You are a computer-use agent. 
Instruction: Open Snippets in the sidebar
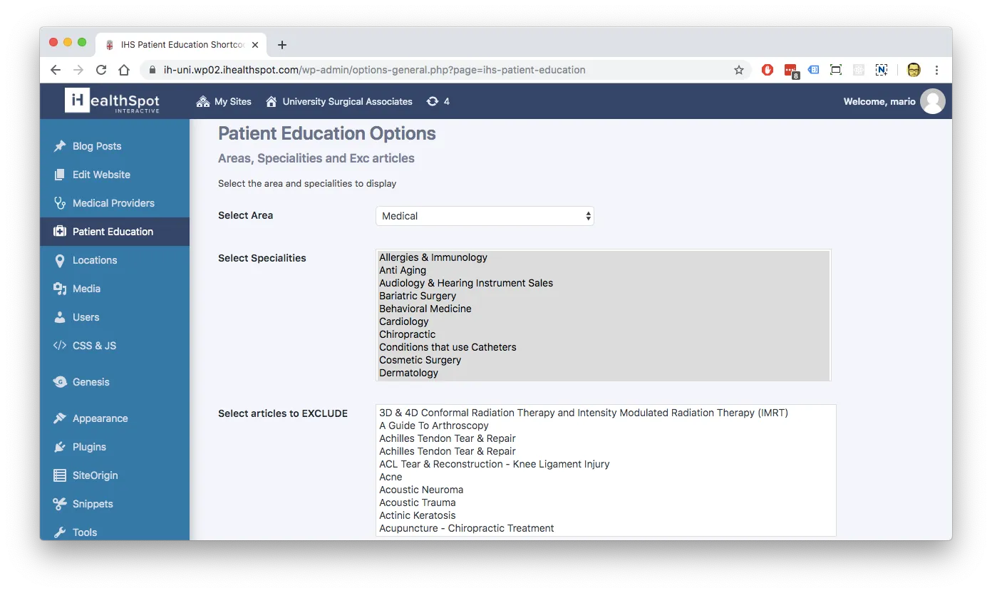click(x=115, y=504)
